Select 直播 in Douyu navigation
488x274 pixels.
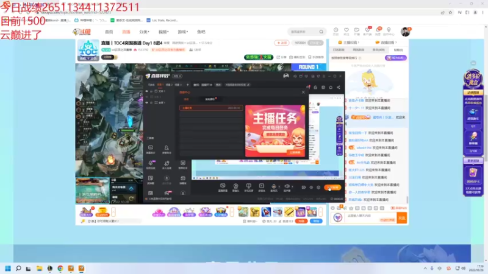coord(126,32)
